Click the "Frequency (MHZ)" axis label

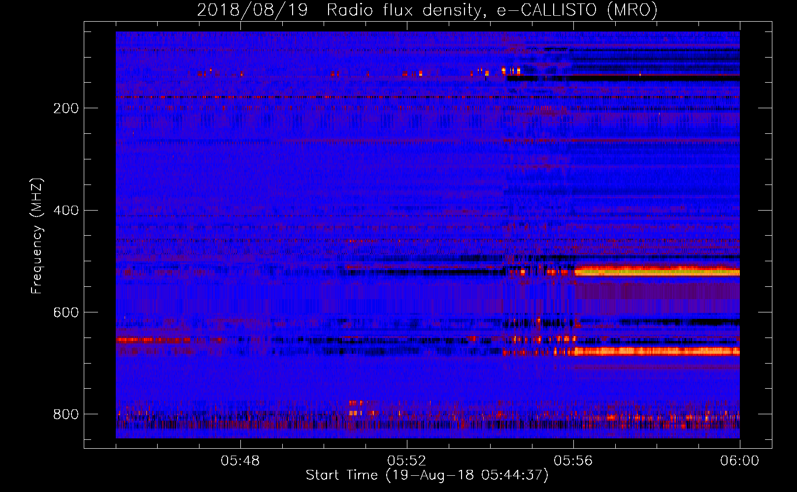click(x=37, y=236)
